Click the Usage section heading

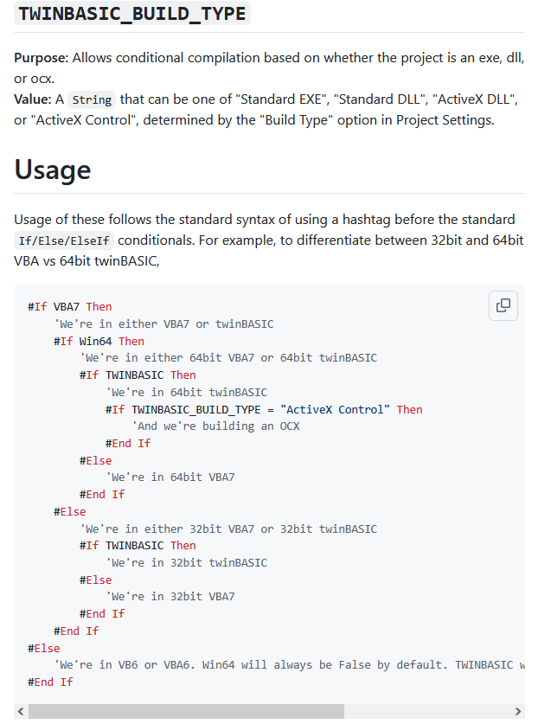pos(53,170)
